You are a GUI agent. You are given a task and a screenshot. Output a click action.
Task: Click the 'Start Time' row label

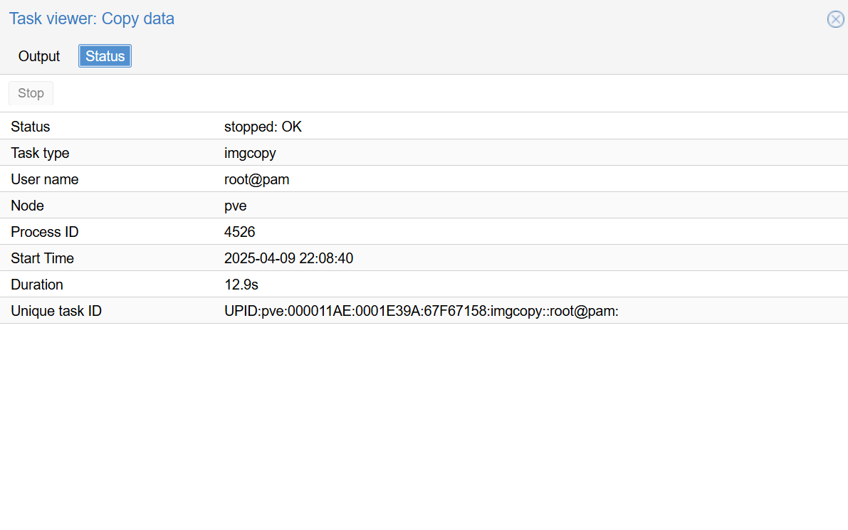(x=42, y=259)
